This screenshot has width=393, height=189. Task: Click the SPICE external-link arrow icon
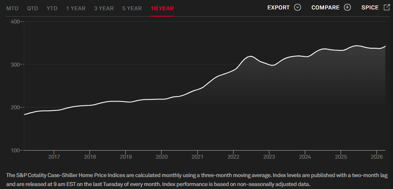[387, 7]
